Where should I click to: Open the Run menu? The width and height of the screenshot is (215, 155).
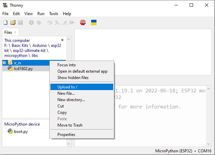click(41, 14)
